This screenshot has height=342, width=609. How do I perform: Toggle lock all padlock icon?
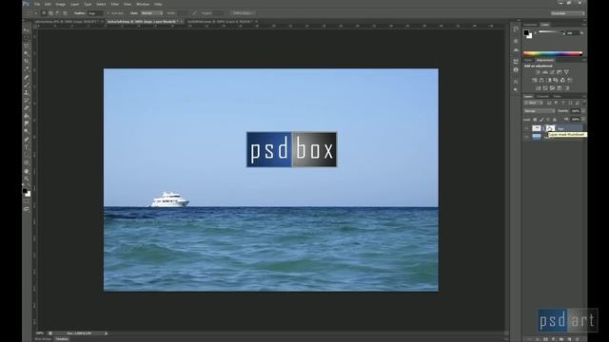pyautogui.click(x=555, y=120)
